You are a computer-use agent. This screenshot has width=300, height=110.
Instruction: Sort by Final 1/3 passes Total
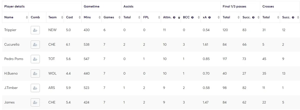point(226,17)
